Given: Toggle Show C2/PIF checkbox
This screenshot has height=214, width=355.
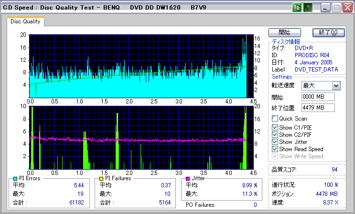Looking at the screenshot, I should [275, 134].
